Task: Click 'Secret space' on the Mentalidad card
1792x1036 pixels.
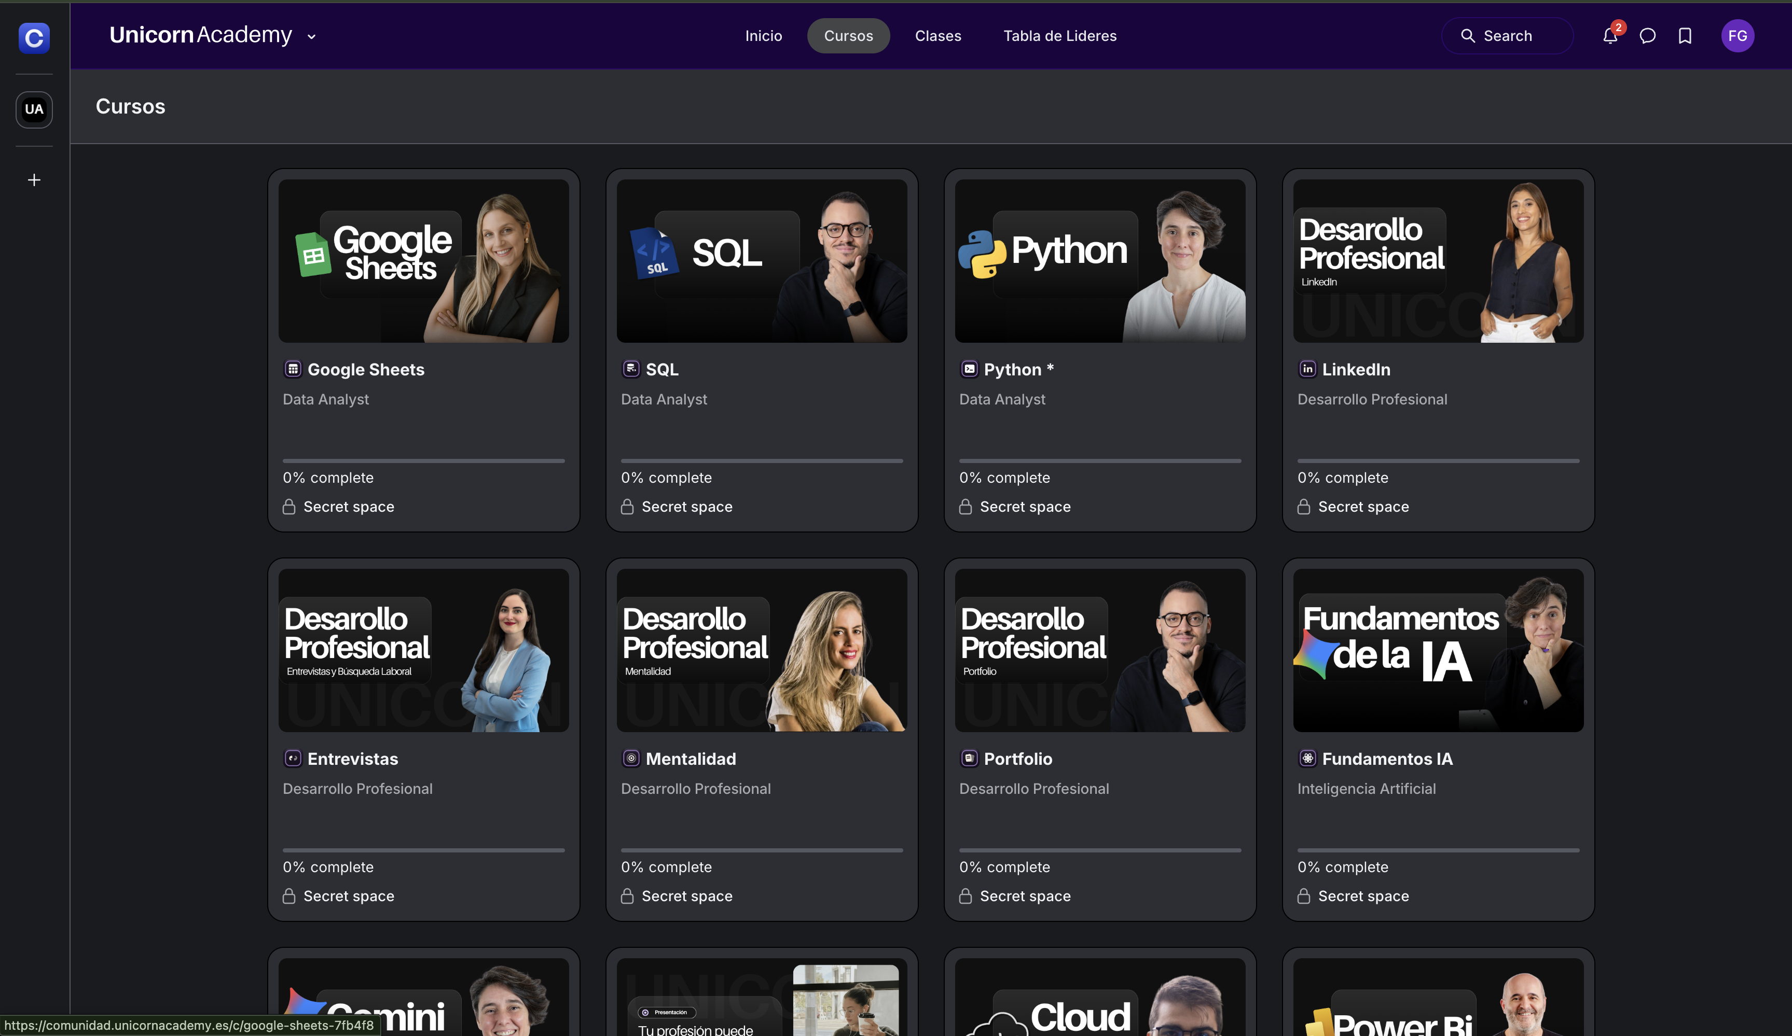Action: point(687,896)
